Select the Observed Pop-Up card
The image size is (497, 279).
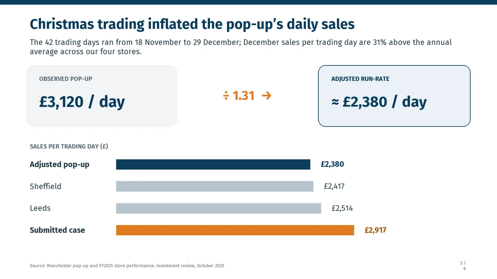click(102, 96)
